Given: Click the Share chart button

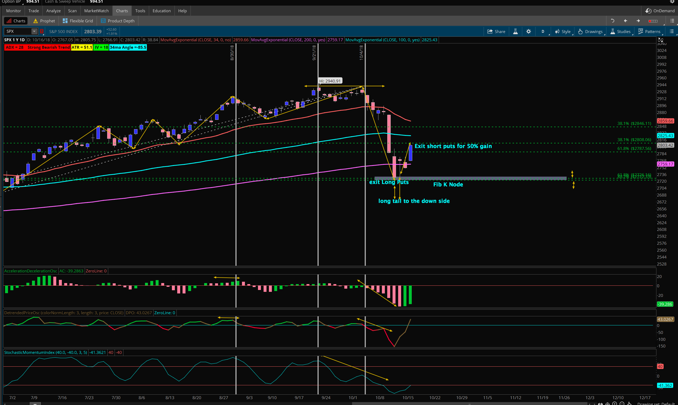Looking at the screenshot, I should pos(496,31).
